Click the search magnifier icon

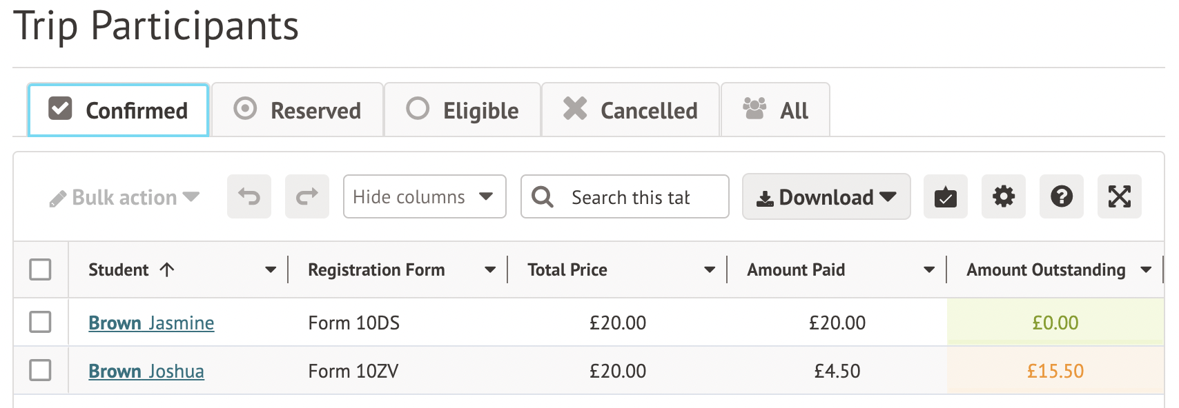543,197
